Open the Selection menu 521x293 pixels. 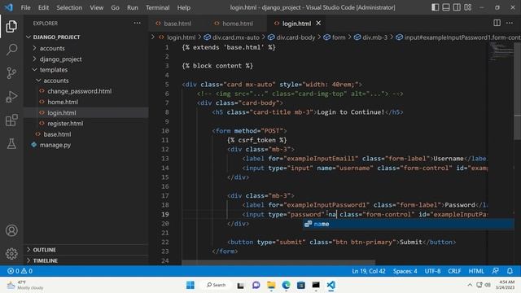(x=69, y=7)
